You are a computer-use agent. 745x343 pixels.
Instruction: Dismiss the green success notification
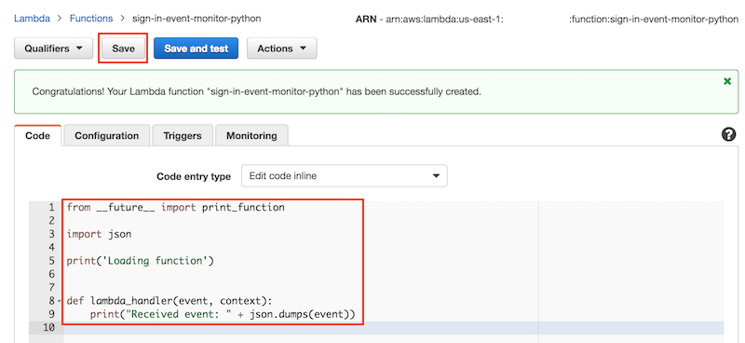coord(727,81)
